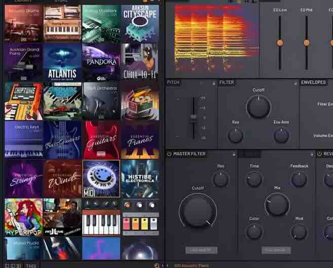Click the delay Mod knob
333x268 pixels.
299,232
